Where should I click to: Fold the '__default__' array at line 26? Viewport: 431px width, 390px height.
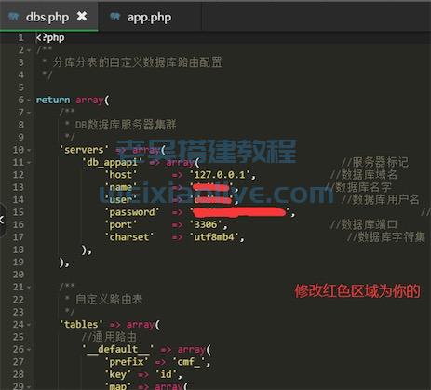click(x=29, y=350)
